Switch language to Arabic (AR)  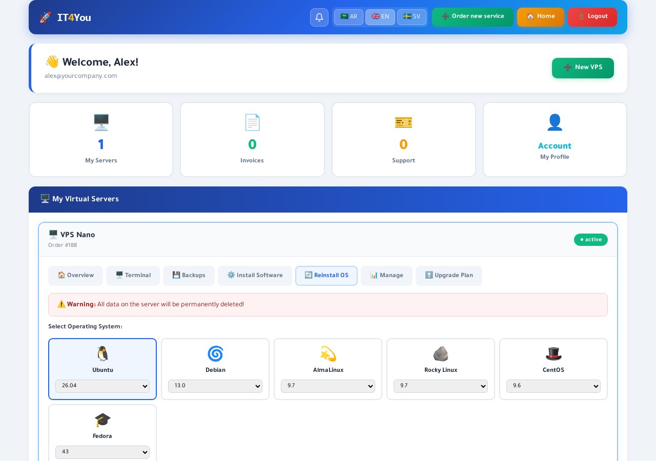pyautogui.click(x=348, y=17)
